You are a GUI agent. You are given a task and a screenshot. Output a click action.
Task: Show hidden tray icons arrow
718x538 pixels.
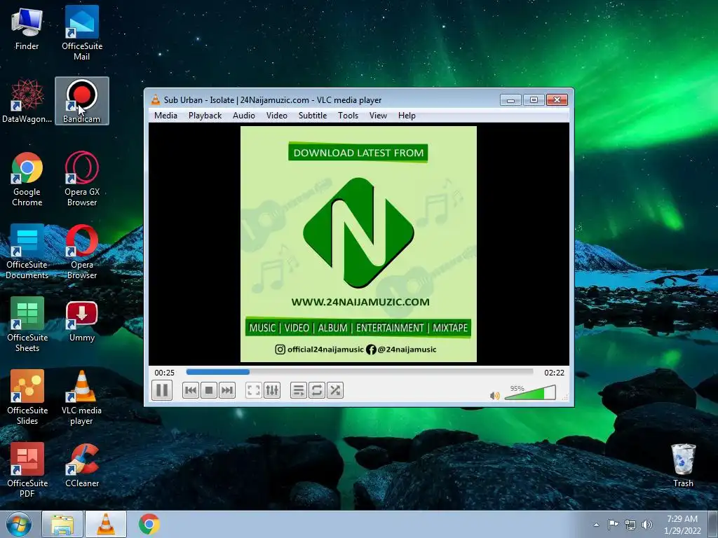[596, 525]
